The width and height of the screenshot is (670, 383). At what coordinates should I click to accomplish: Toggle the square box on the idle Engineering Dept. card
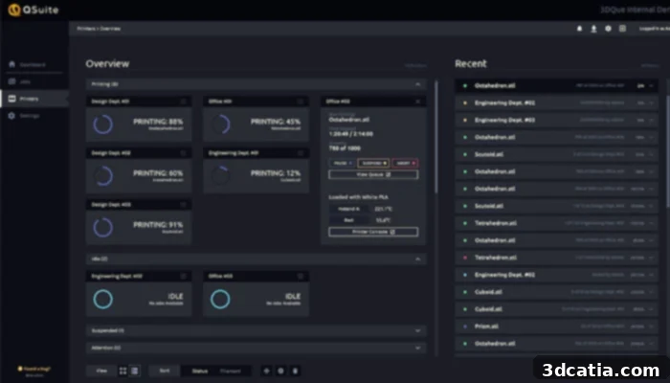click(184, 276)
